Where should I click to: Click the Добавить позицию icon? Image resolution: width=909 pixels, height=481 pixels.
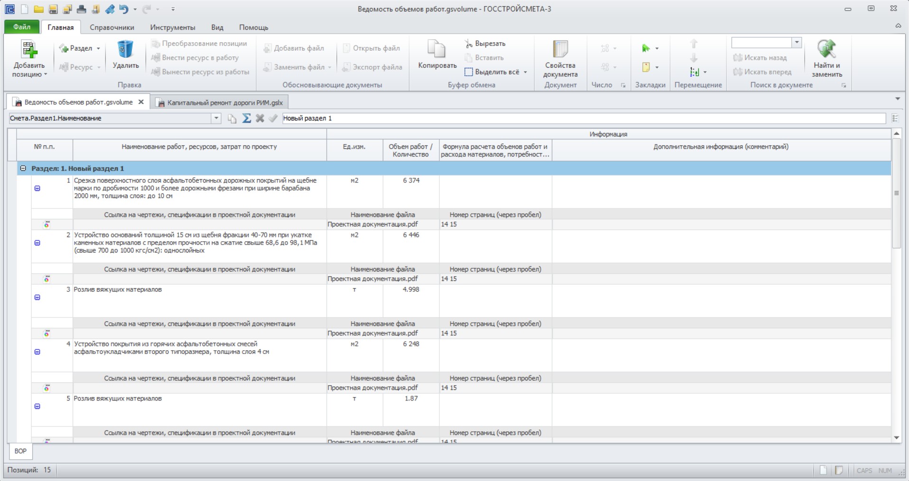tap(29, 49)
